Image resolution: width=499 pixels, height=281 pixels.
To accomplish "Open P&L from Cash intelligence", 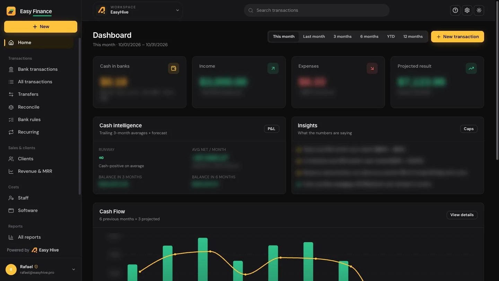I will pos(271,129).
